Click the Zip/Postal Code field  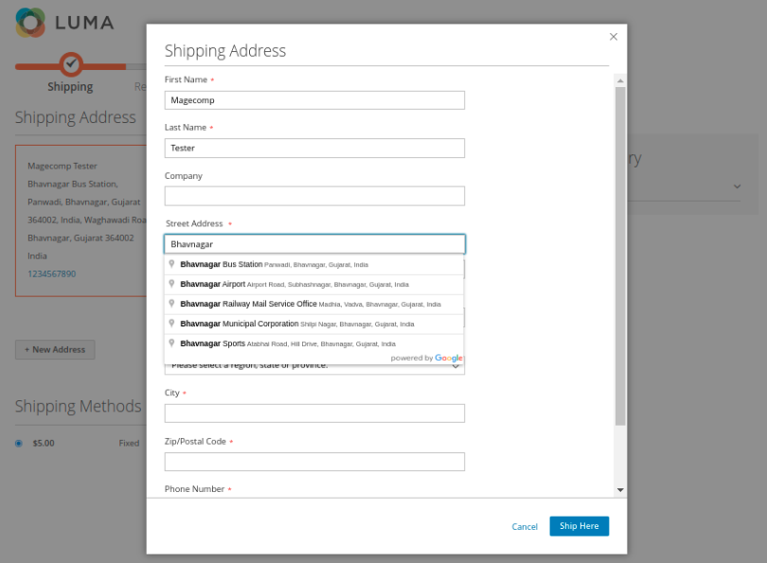tap(314, 462)
